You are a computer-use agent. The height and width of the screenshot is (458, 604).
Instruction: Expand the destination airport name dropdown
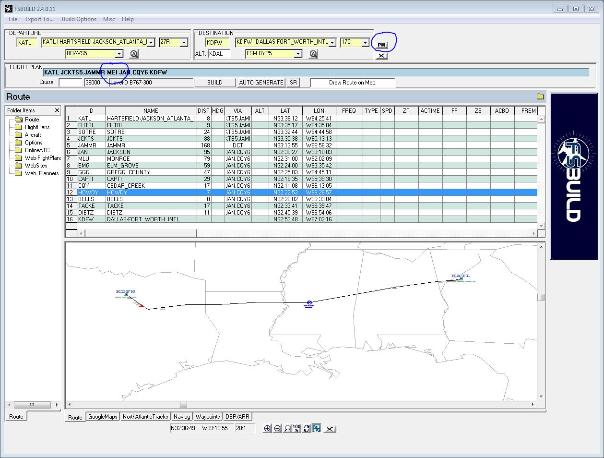[332, 42]
